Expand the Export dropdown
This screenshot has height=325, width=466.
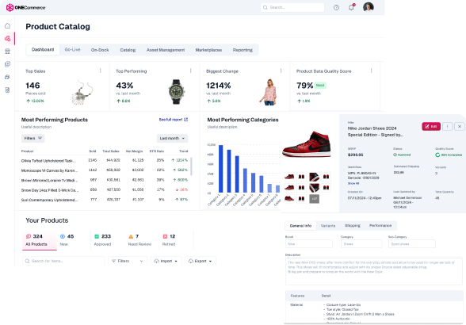201,261
